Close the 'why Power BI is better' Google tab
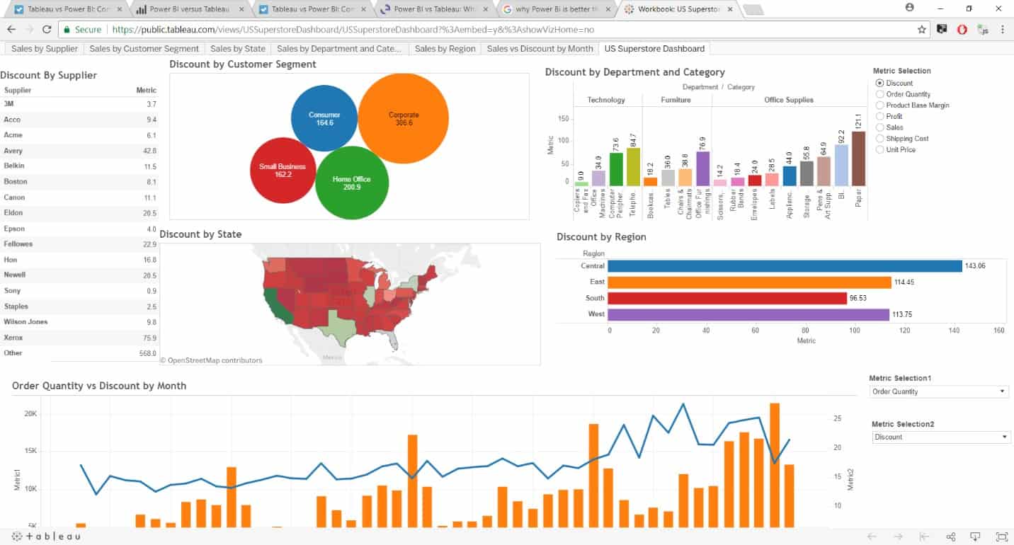The image size is (1014, 545). click(x=608, y=10)
